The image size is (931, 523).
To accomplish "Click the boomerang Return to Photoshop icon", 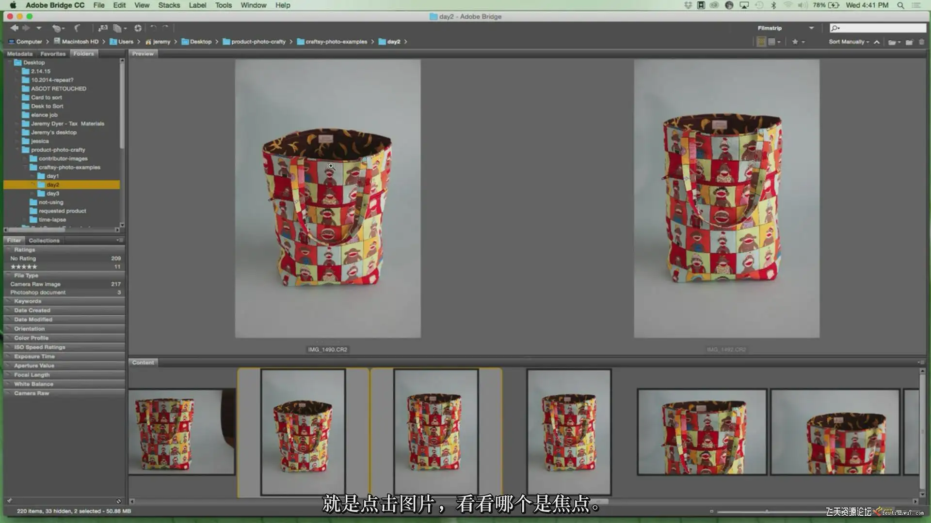I will pyautogui.click(x=78, y=28).
